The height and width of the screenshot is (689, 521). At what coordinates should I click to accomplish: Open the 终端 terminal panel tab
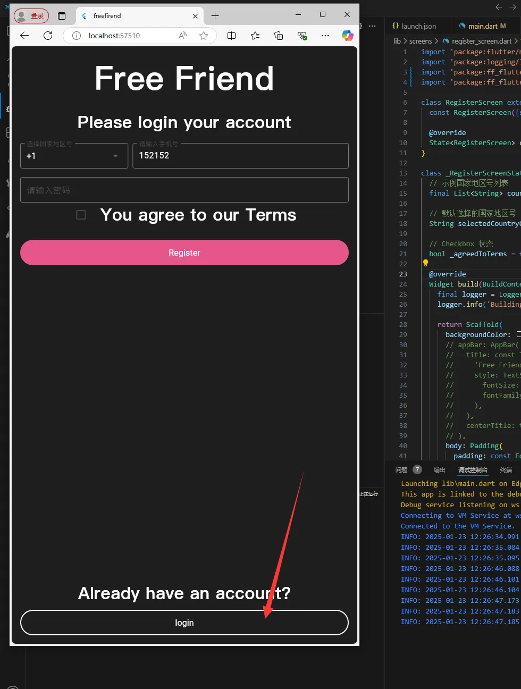[x=506, y=470]
